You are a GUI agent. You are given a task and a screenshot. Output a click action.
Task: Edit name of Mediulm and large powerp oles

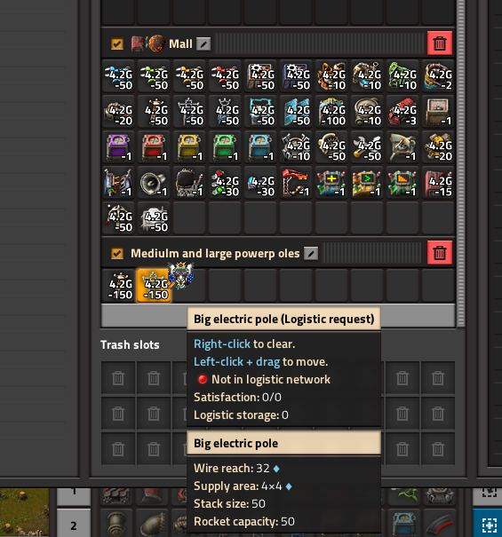click(x=311, y=254)
